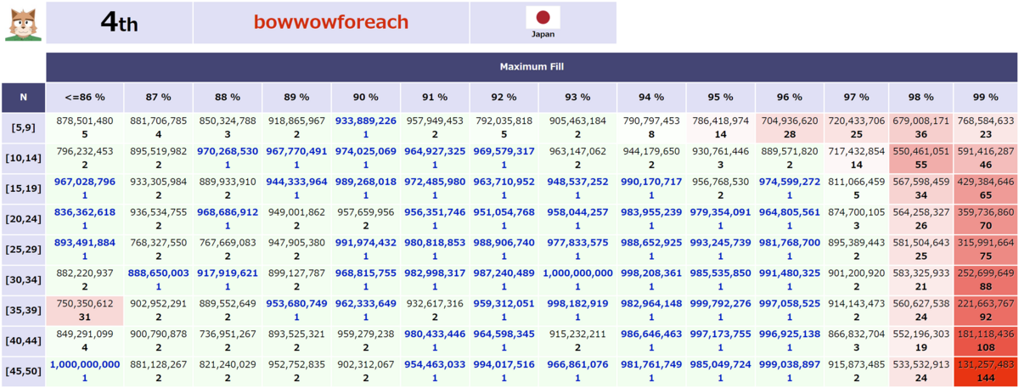Click the score 736,951,267 cell
The width and height of the screenshot is (1019, 388).
coord(228,341)
